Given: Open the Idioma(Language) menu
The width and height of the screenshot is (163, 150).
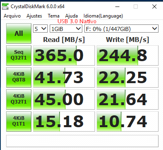Looking at the screenshot, I should click(103, 16).
